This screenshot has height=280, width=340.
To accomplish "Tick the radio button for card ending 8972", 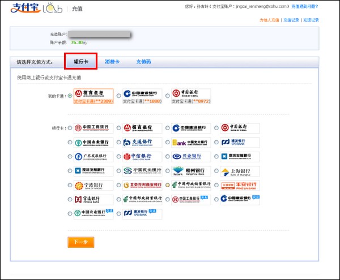I will 167,96.
